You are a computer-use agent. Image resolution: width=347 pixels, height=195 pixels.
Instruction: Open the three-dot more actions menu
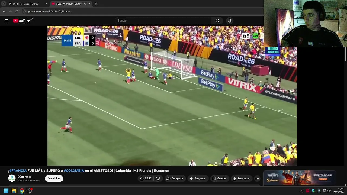[257, 178]
